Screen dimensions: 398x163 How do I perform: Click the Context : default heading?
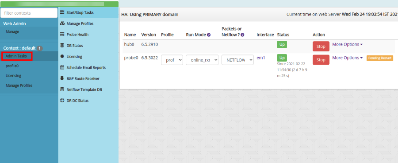click(19, 48)
